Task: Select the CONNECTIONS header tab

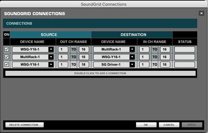Action: coord(100,23)
